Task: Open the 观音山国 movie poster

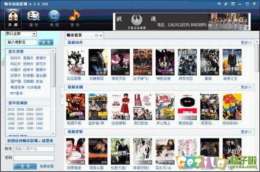Action: 98,151
